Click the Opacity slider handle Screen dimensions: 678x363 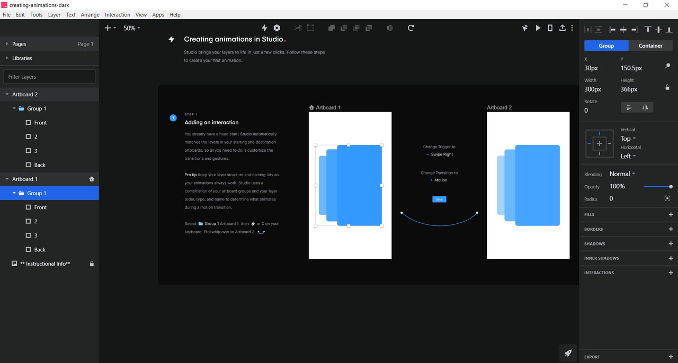click(671, 186)
